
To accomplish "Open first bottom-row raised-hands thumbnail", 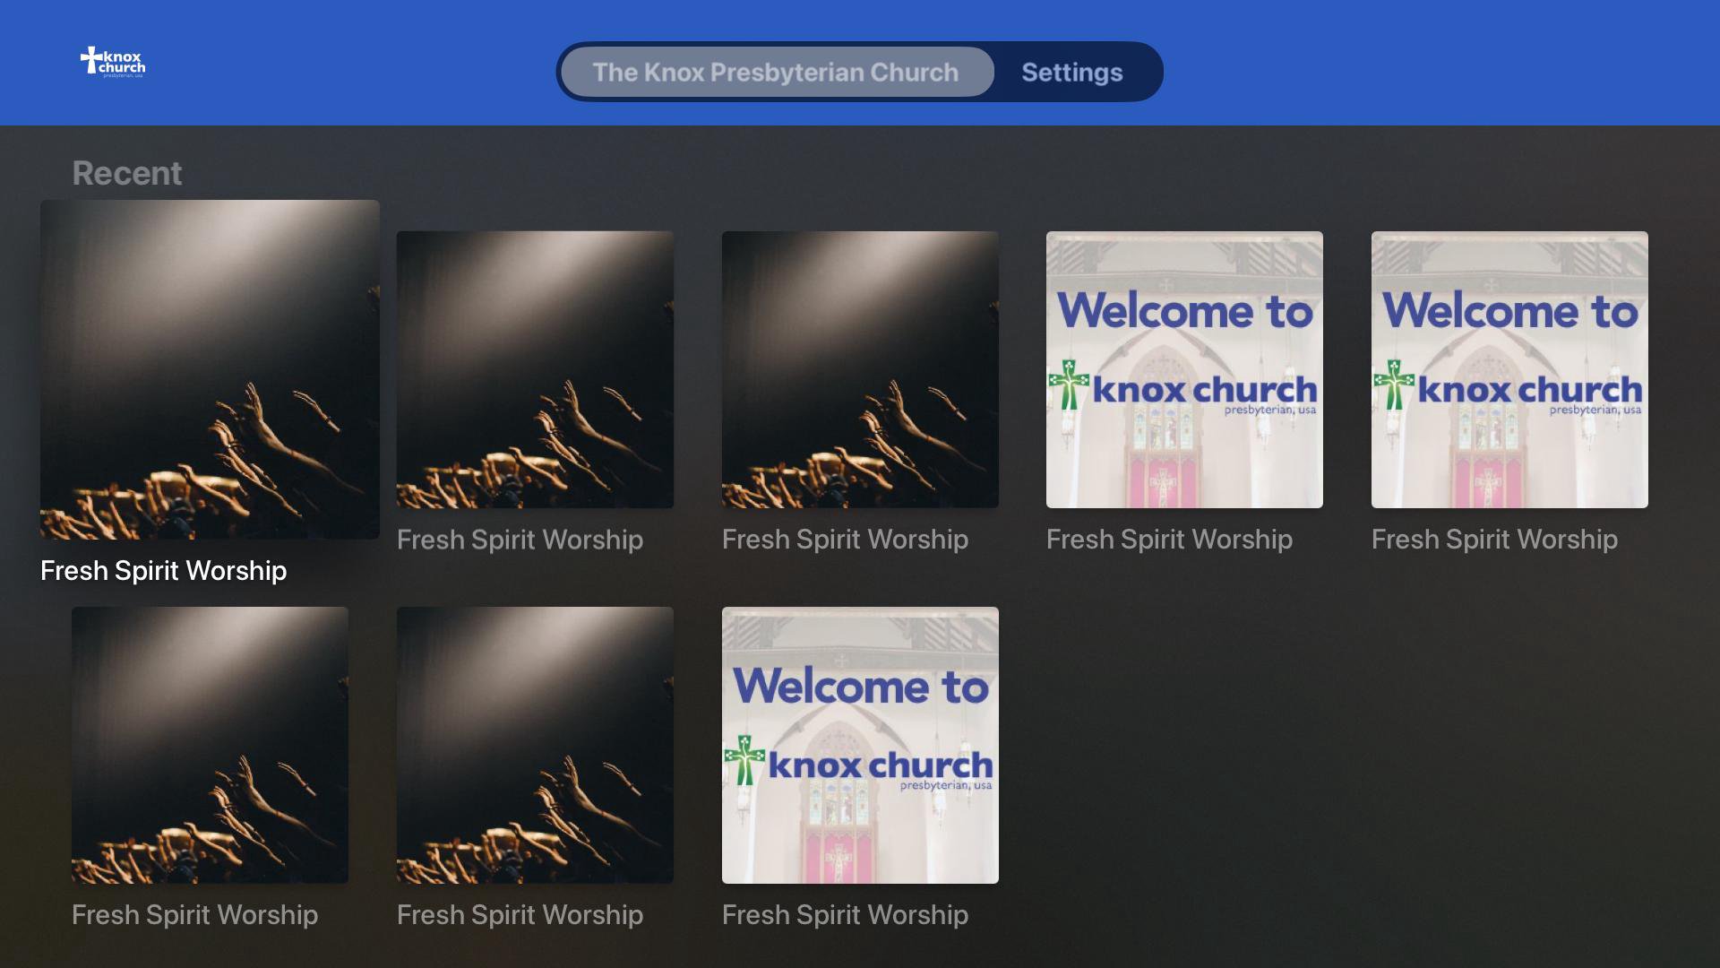I will (x=210, y=745).
